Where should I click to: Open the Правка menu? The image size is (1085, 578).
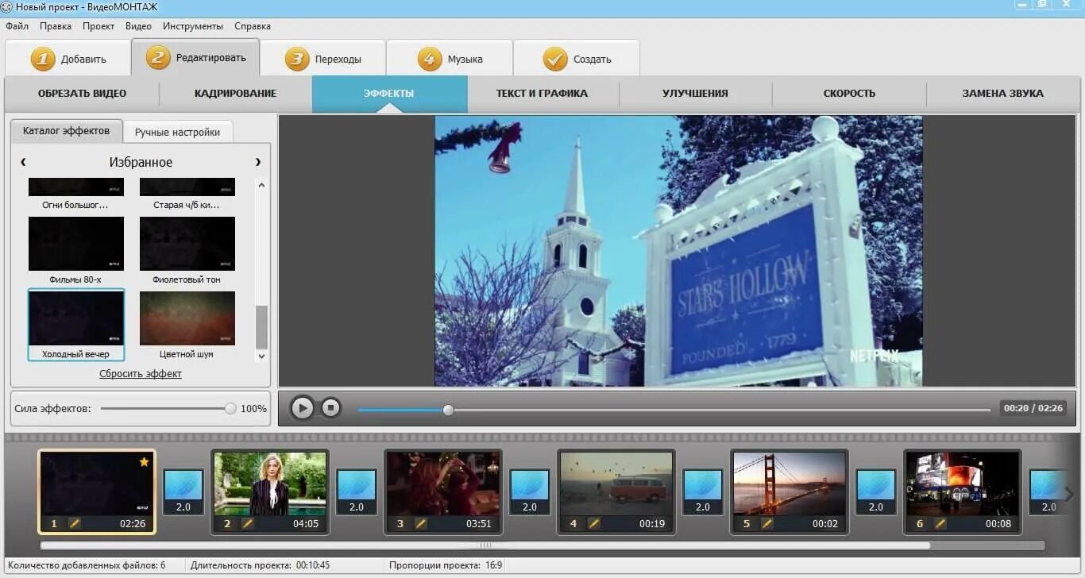[x=56, y=26]
